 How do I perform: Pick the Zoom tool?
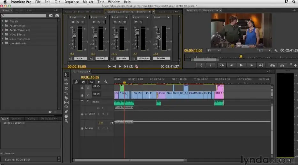(x=66, y=121)
